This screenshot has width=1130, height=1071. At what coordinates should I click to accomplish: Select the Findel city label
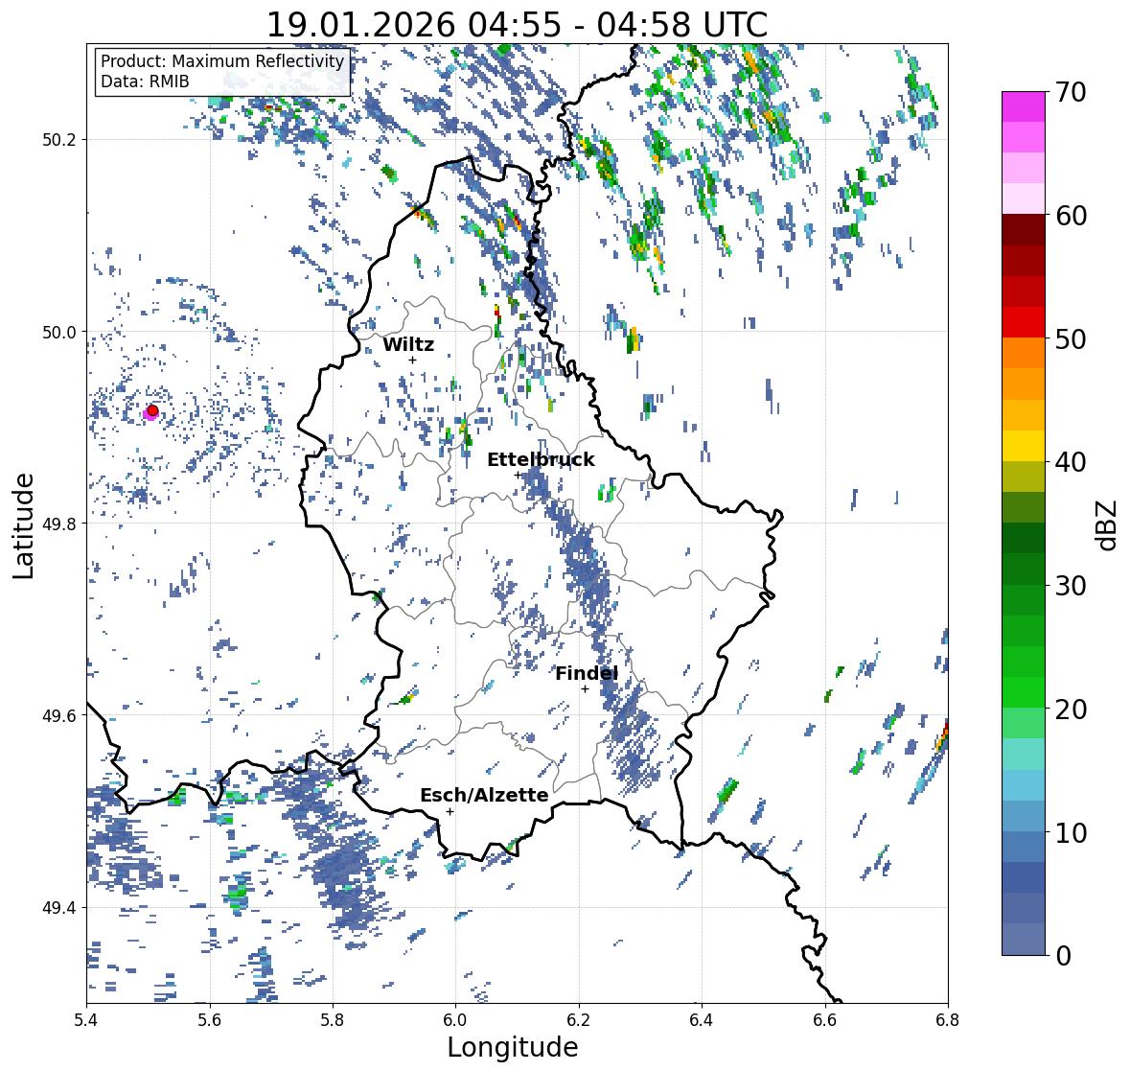coord(587,673)
